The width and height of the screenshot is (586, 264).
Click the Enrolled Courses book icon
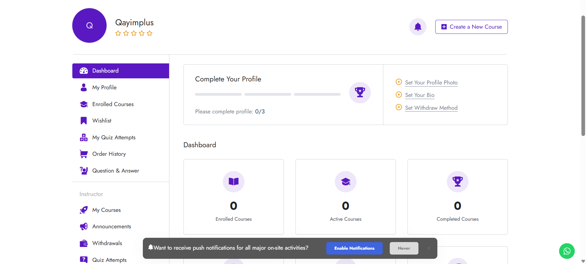click(x=233, y=182)
